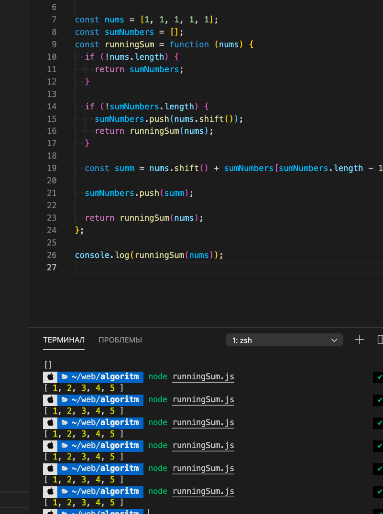
Task: Open the ПРОБЛЕМЫ panel tab
Action: point(120,340)
